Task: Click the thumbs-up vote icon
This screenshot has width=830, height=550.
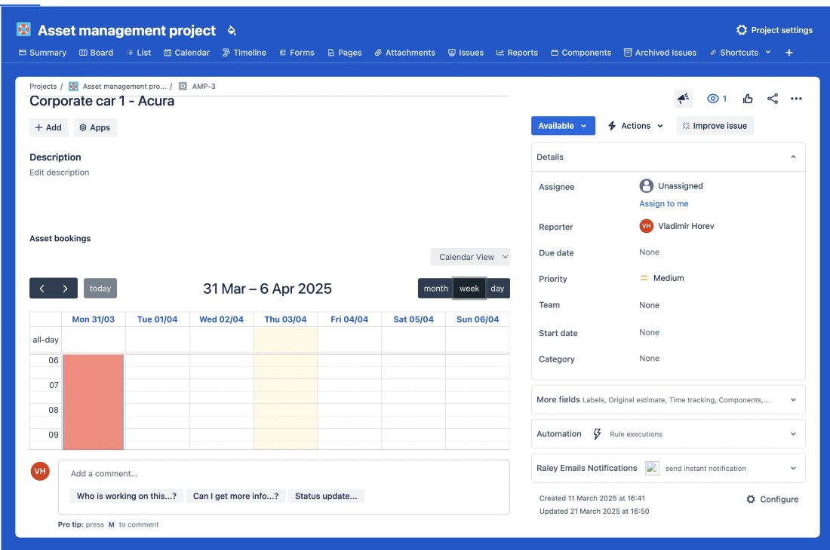Action: [748, 99]
